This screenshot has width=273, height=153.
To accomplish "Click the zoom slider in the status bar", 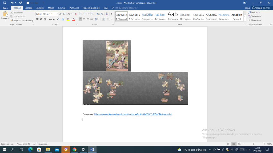I will (254, 144).
